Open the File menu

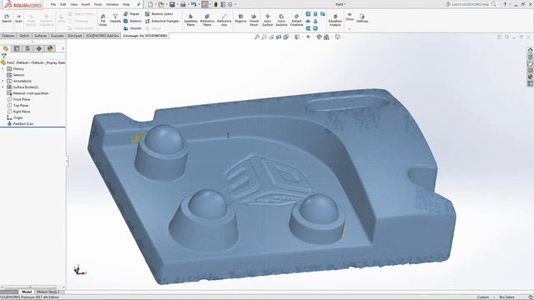tap(53, 4)
